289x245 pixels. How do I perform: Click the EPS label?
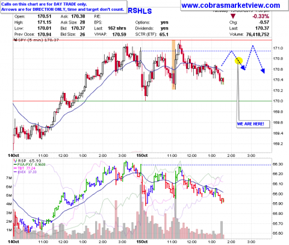(98, 22)
